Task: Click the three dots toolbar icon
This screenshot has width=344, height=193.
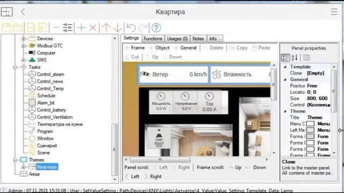Action: pyautogui.click(x=56, y=27)
